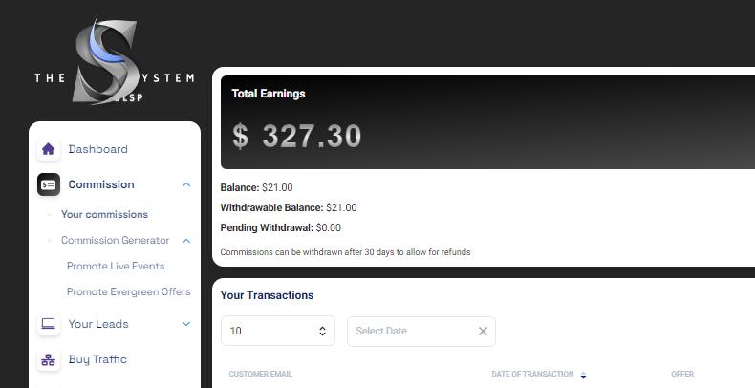Image resolution: width=755 pixels, height=388 pixels.
Task: Clear the Select Date field with X
Action: (483, 331)
